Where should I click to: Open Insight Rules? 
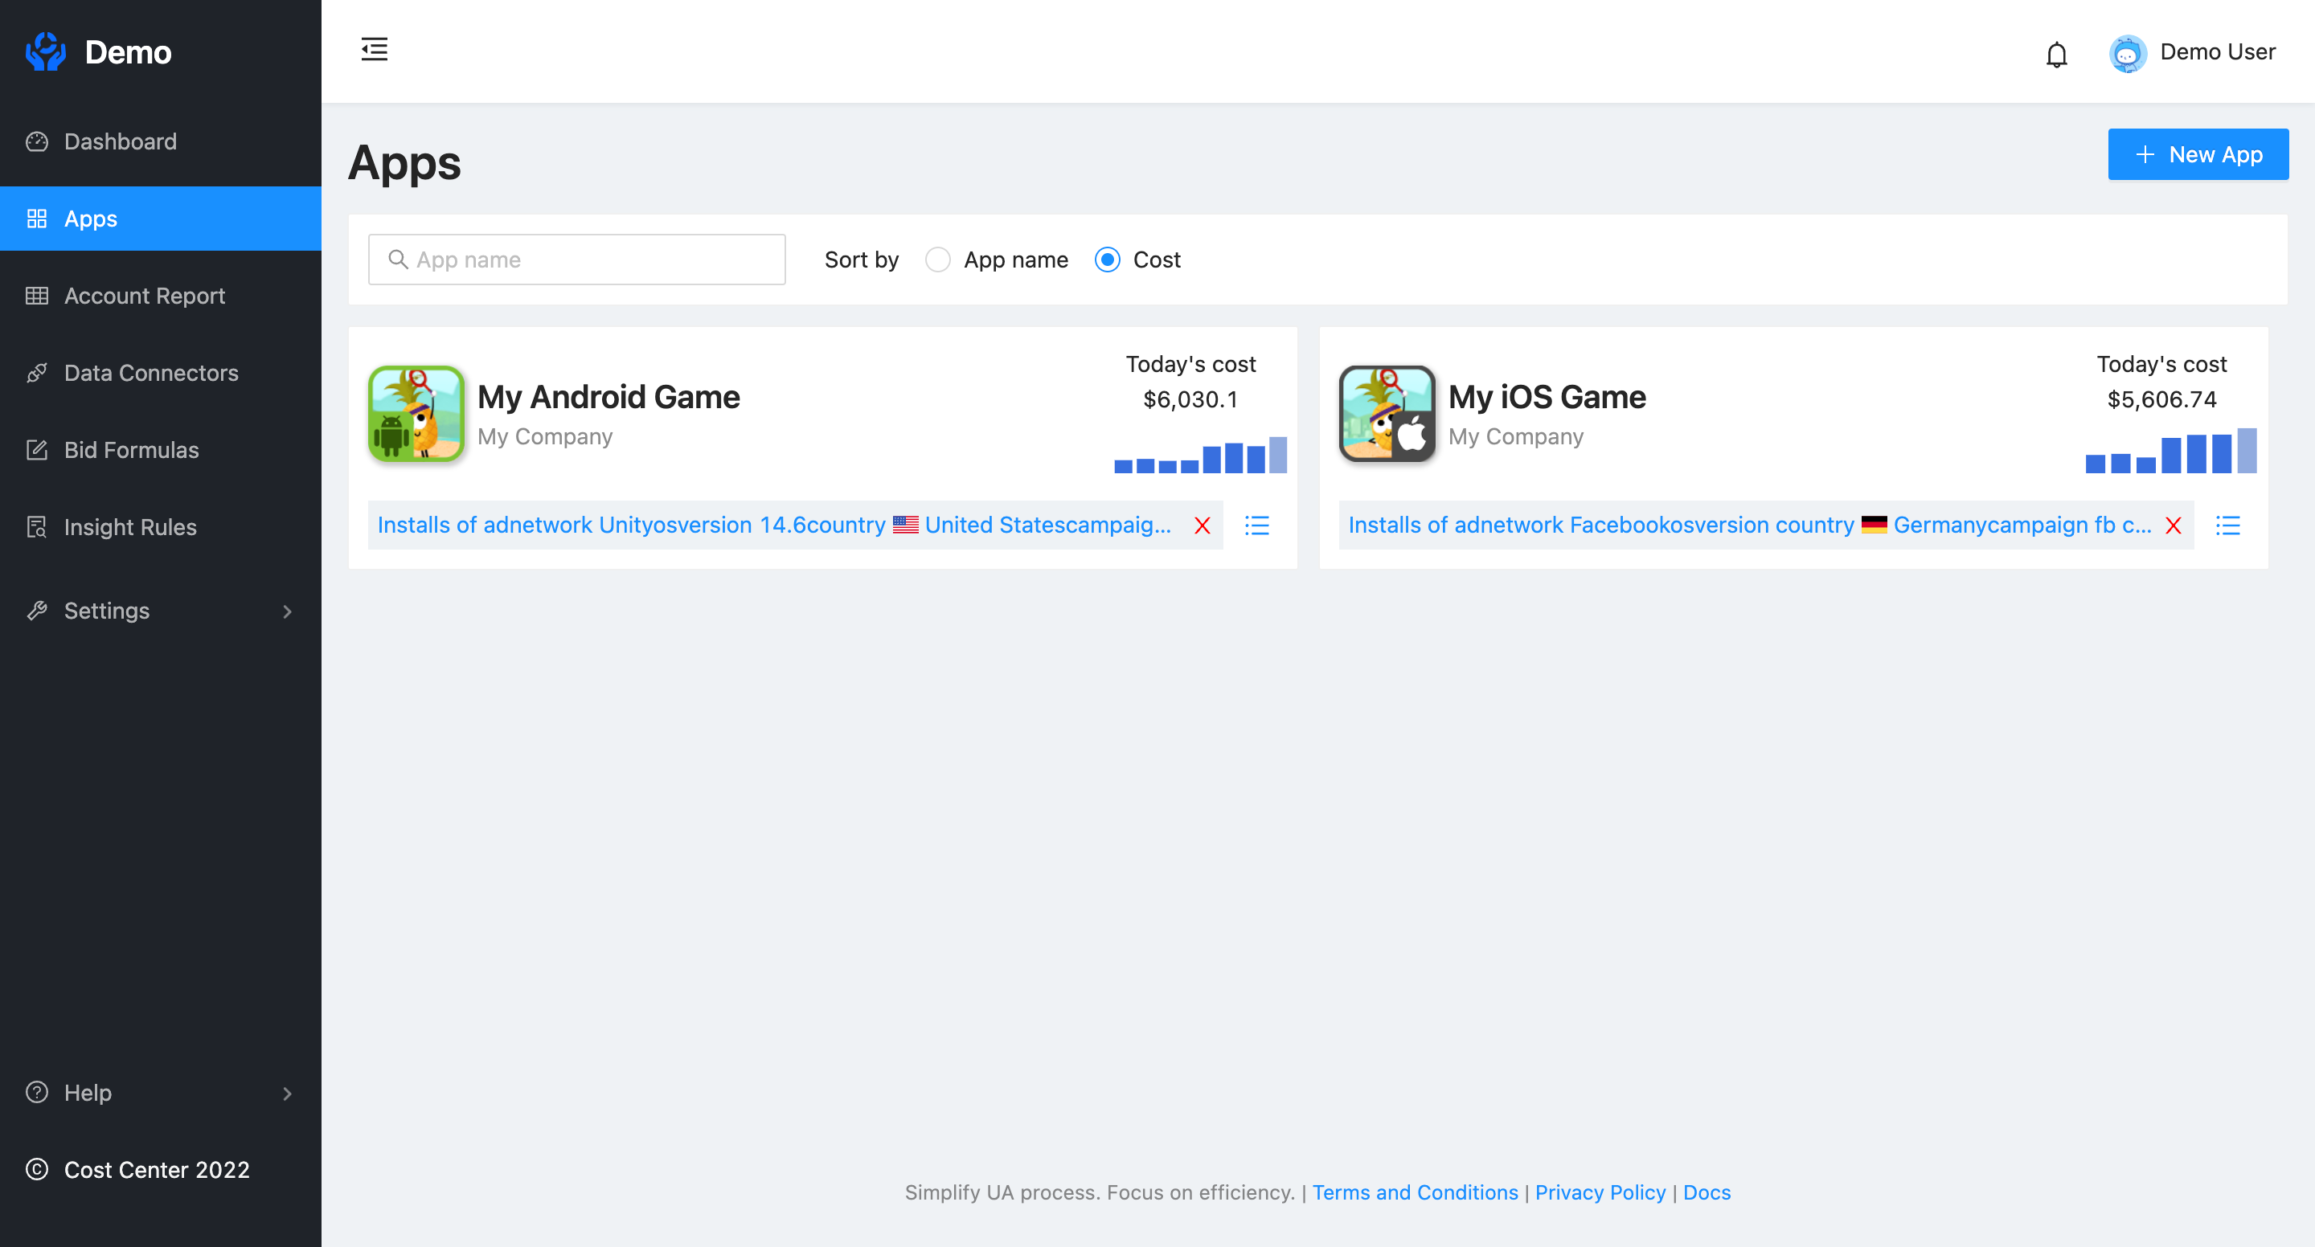click(129, 526)
